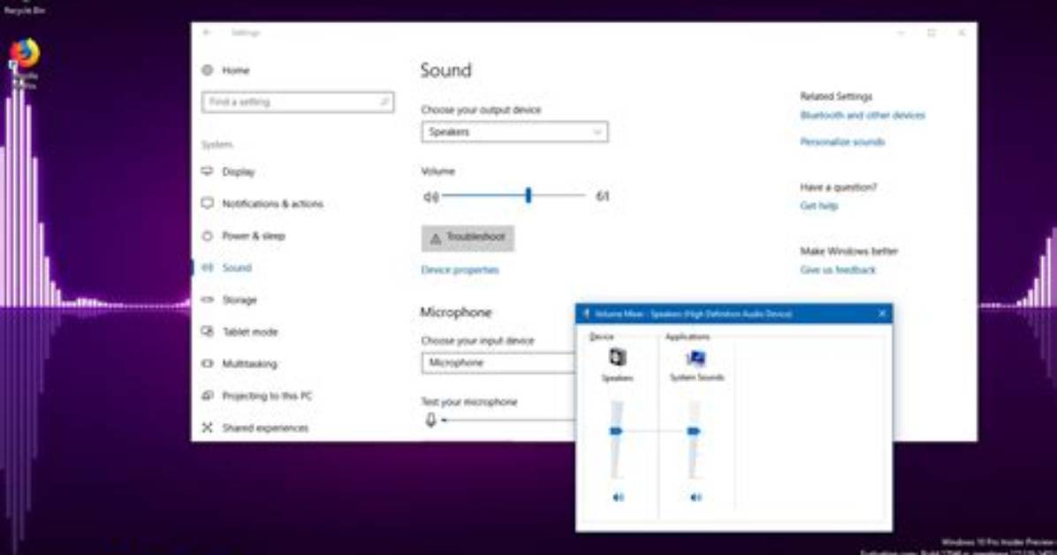The height and width of the screenshot is (555, 1057).
Task: Click the Tablet mode icon
Action: click(x=208, y=331)
